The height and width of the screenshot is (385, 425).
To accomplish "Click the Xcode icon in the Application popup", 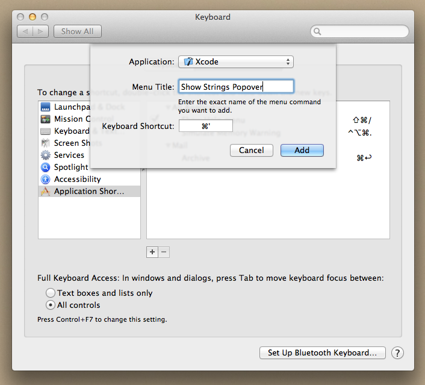I will tap(188, 61).
